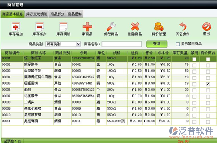The image size is (217, 143).
Task: Toggle 禁用 checkbox for 熊仔饼干 row
Action: (194, 65)
